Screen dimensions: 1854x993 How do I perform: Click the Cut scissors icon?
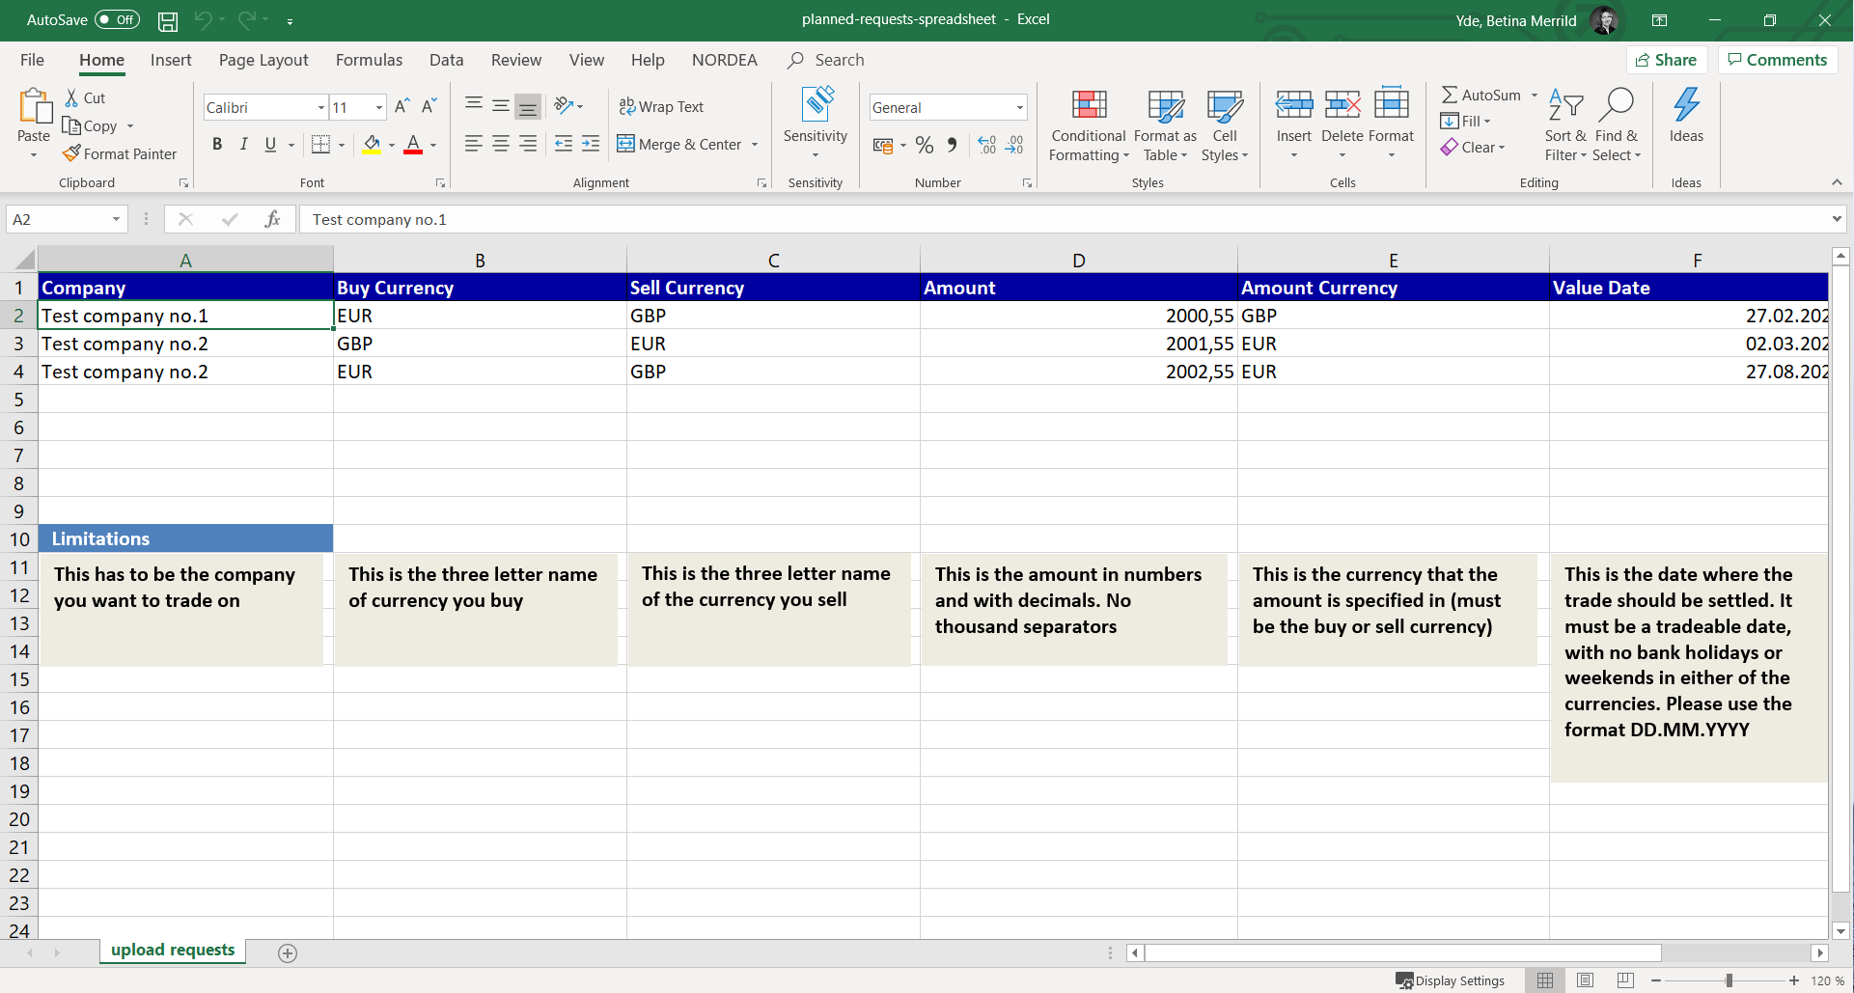click(x=71, y=97)
